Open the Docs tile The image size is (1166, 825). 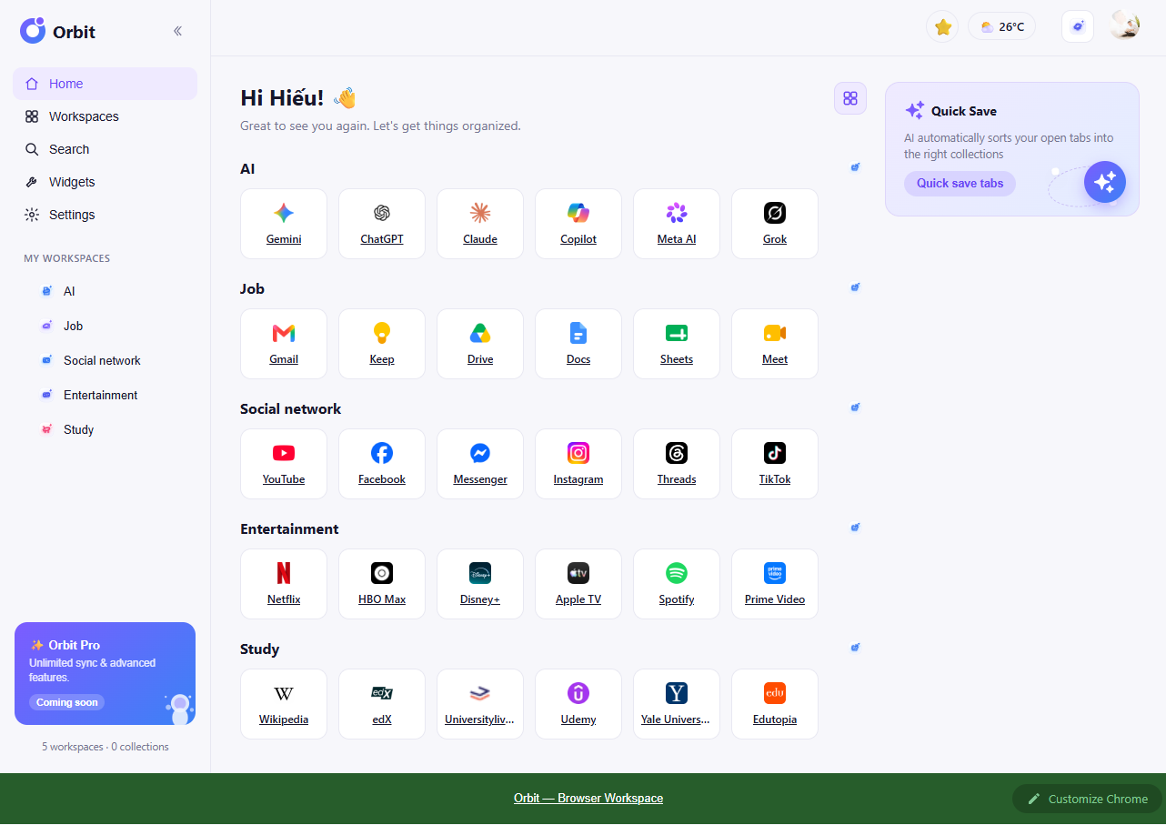(578, 344)
